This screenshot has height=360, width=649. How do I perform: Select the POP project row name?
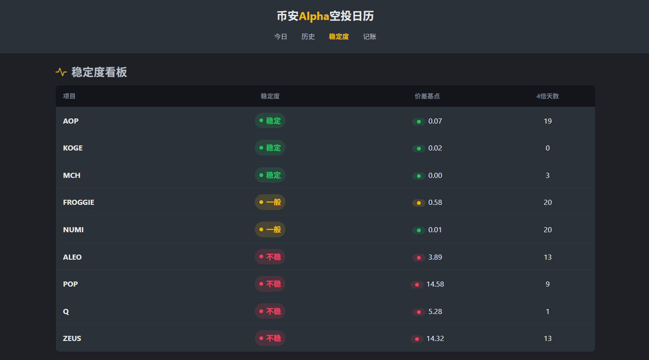[71, 284]
